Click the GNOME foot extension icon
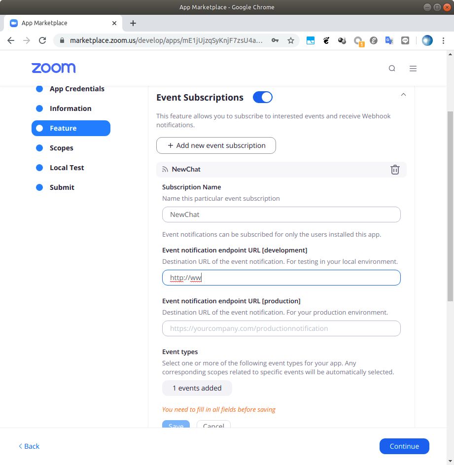This screenshot has height=465, width=454. [x=326, y=40]
